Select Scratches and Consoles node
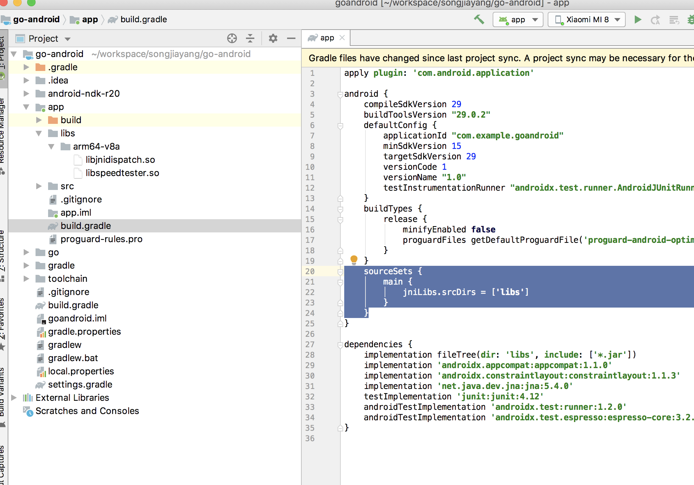Screen dimensions: 694x485 [87, 411]
